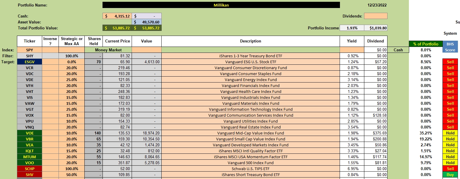Select the MTUM value cell 8,064.65
460x179 pixels.
147,157
